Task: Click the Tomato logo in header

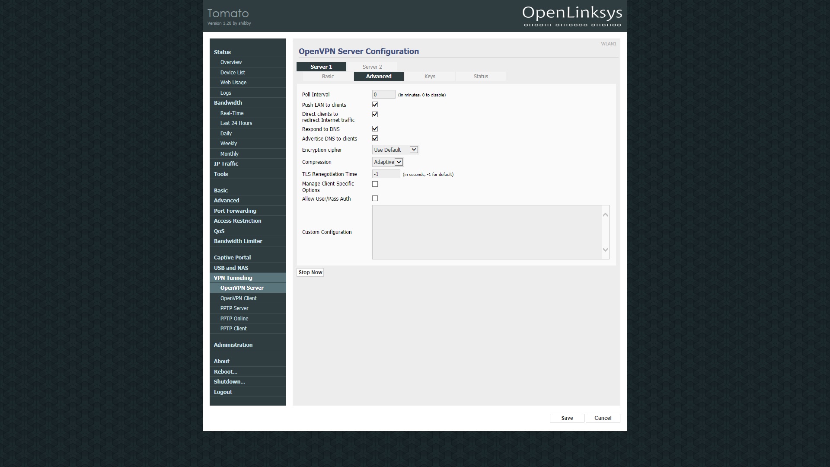Action: coord(228,13)
